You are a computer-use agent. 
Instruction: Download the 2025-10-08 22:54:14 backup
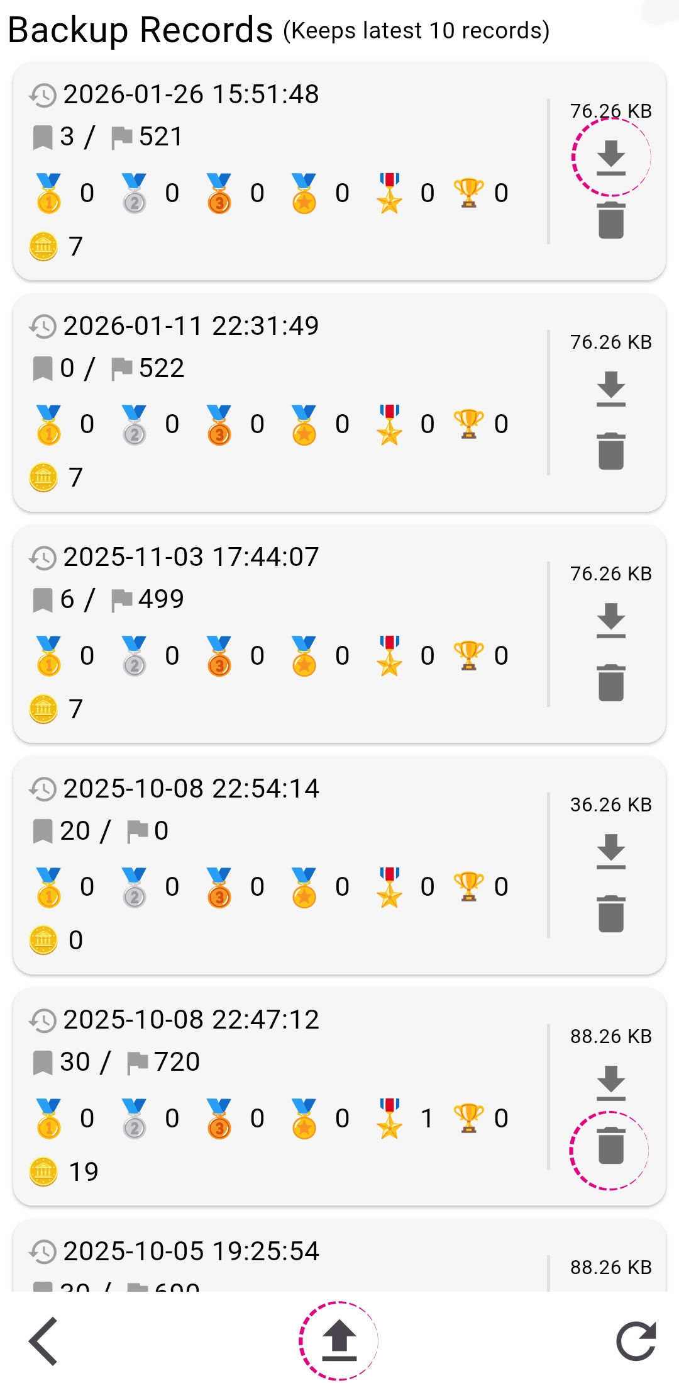(610, 851)
